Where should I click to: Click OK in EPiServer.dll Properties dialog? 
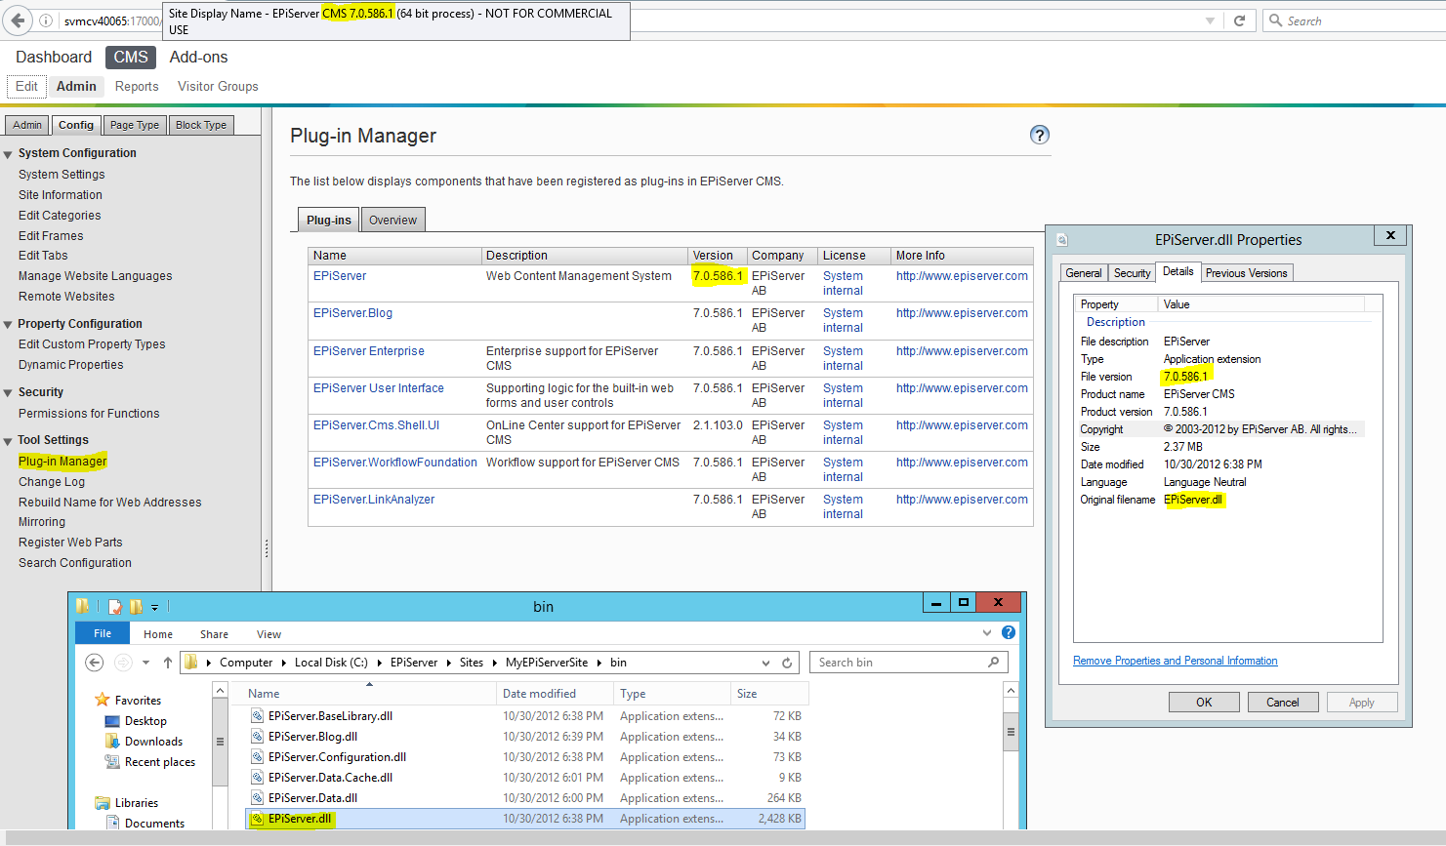click(1204, 703)
